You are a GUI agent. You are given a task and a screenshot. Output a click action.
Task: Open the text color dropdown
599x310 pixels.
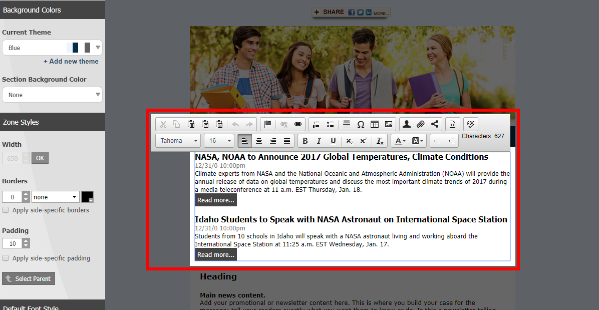click(400, 141)
